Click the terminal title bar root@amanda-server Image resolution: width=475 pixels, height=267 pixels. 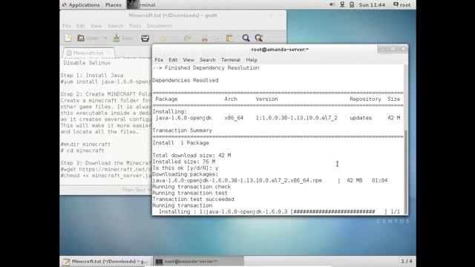(x=280, y=50)
